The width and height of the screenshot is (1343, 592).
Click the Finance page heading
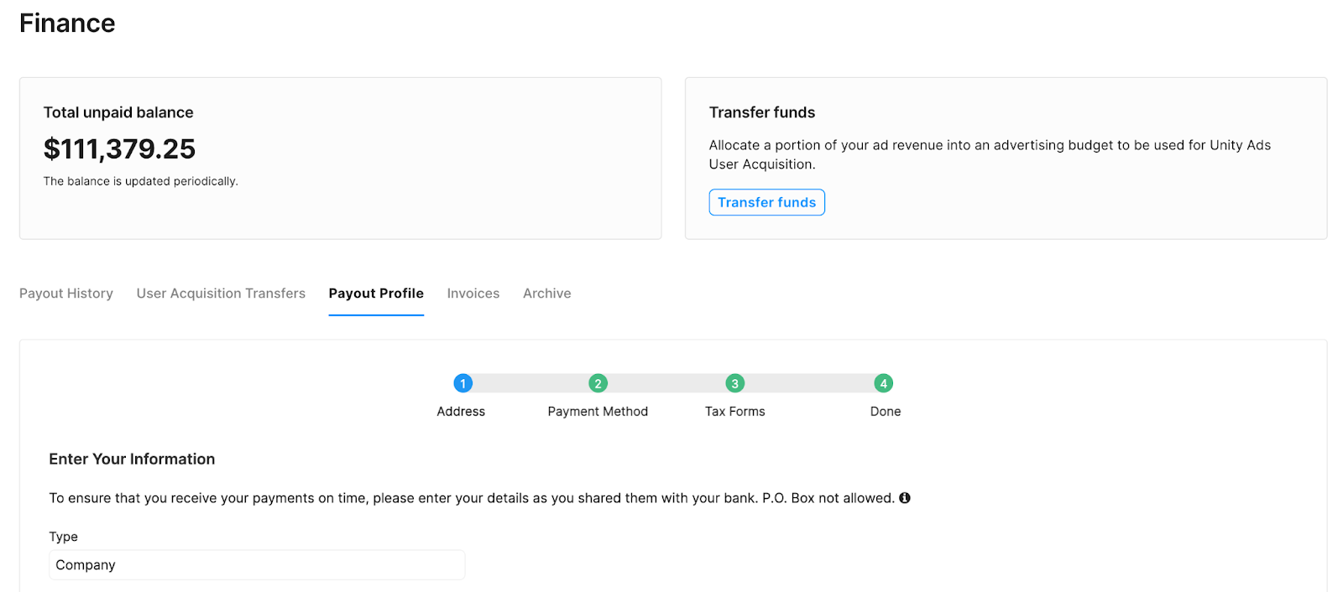pos(67,23)
